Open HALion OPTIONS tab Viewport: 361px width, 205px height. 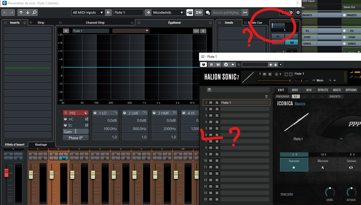pos(351,90)
